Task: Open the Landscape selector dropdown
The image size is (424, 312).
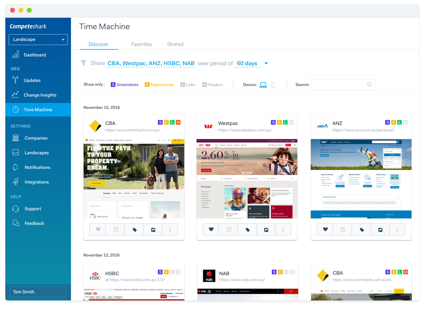Action: (x=38, y=39)
